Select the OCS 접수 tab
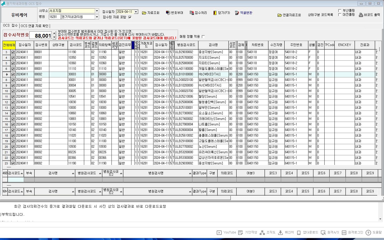This screenshot has width=384, height=240. [10, 26]
